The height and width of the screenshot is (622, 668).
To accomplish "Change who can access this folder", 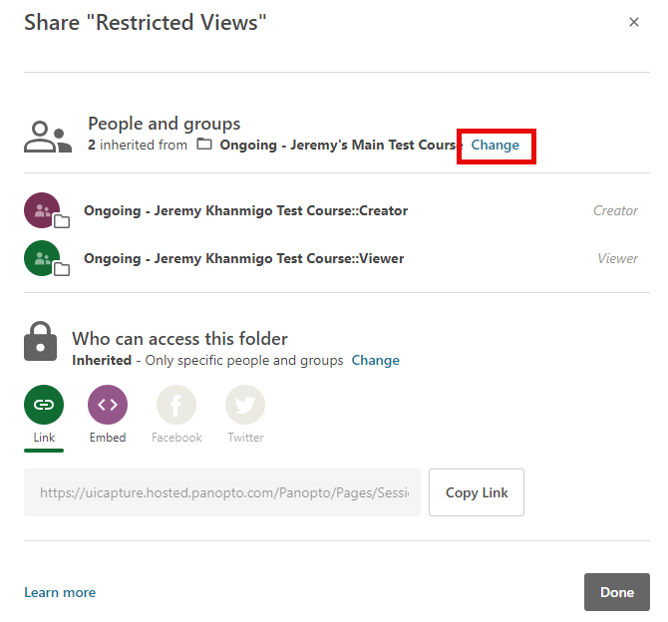I will [375, 361].
